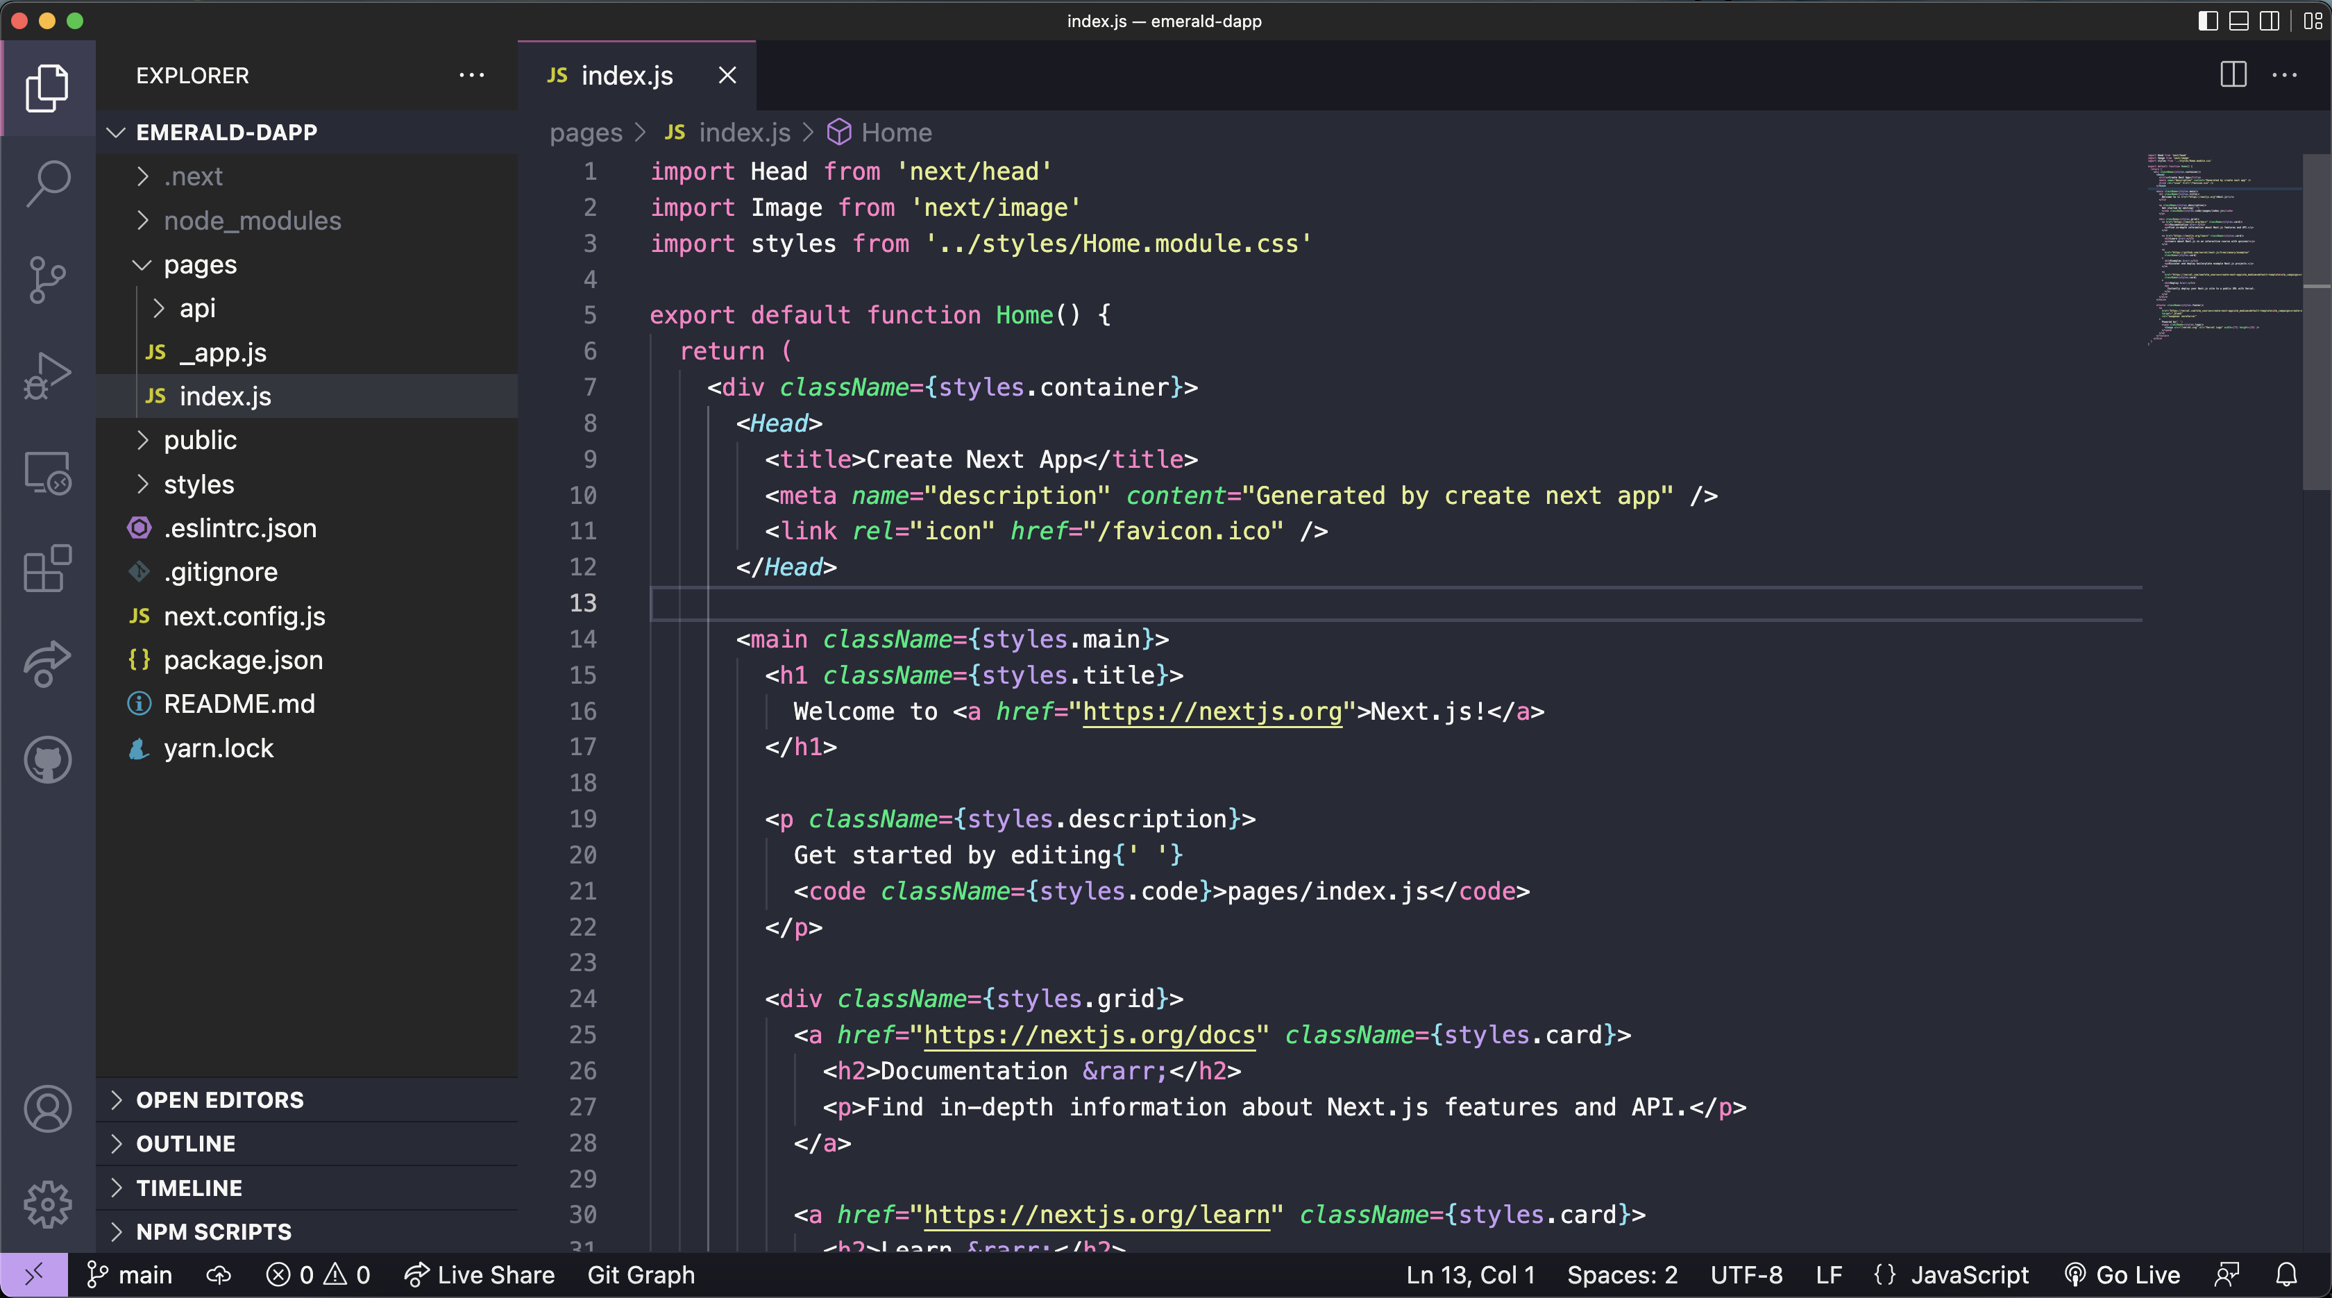Screen dimensions: 2332x1298
Task: Open the yarn.lock file
Action: click(x=306, y=748)
